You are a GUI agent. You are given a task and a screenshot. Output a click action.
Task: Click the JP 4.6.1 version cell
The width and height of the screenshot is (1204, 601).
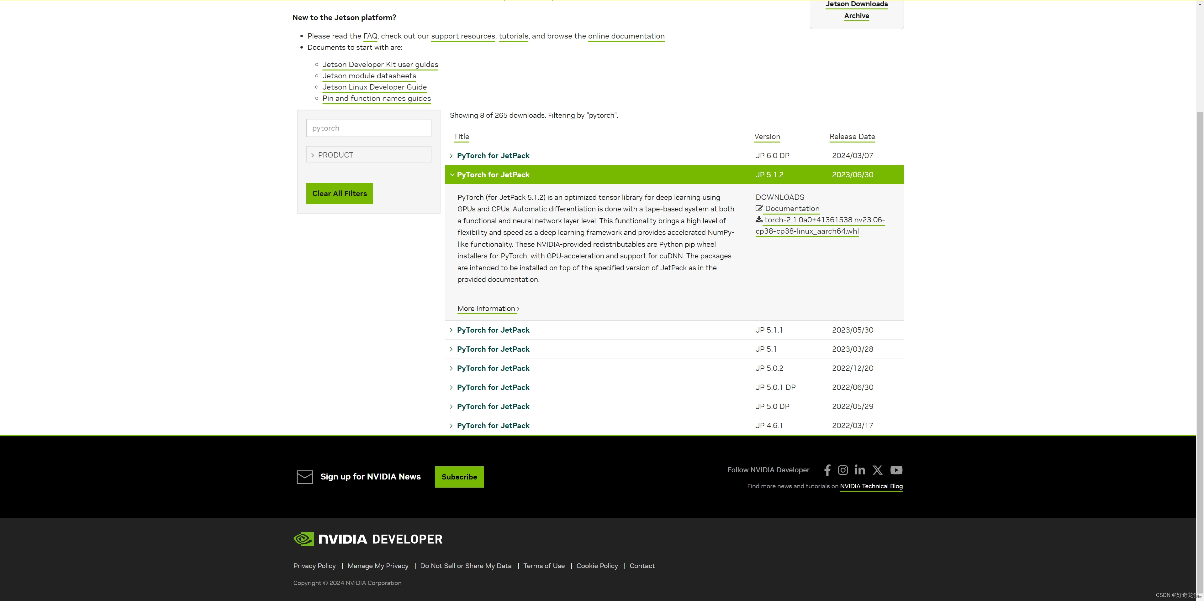(x=769, y=426)
